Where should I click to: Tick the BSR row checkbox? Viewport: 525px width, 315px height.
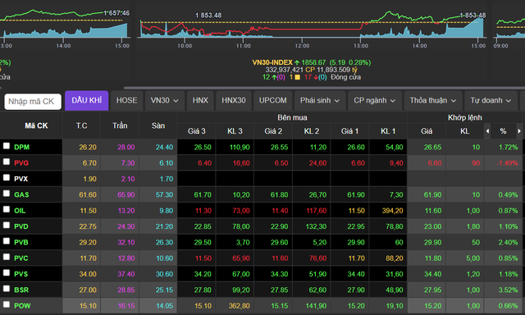(7, 289)
